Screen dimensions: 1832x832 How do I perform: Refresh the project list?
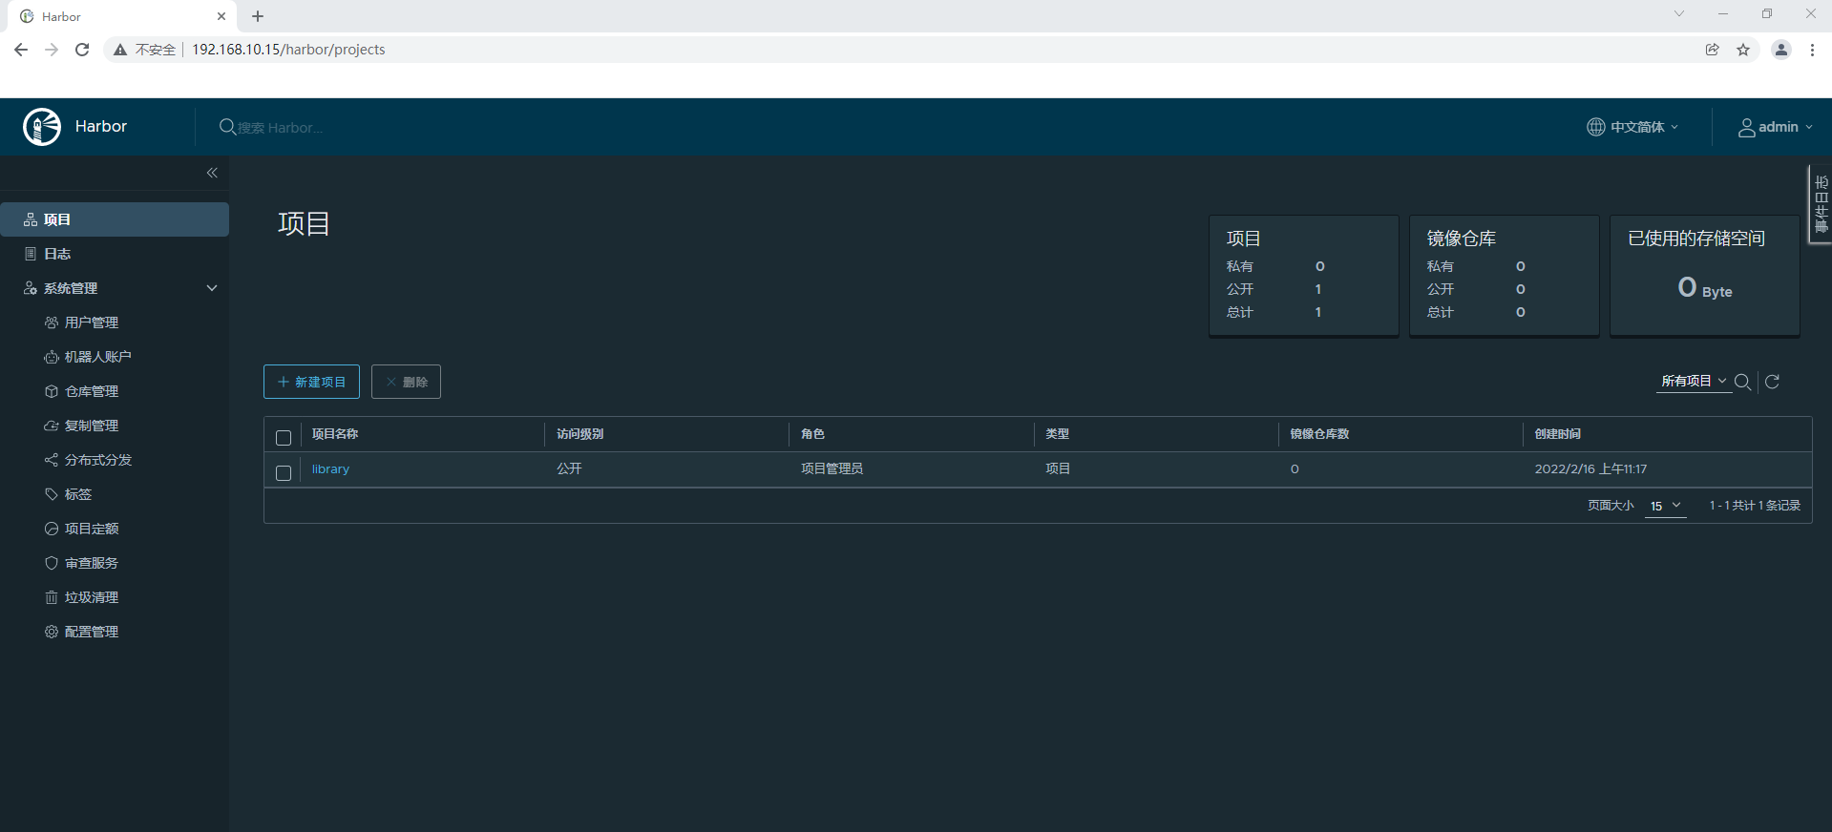[x=1773, y=382]
